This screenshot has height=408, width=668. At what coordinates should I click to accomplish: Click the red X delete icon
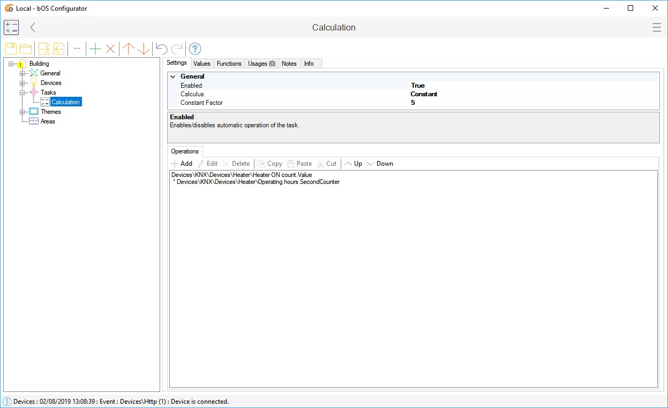(x=110, y=49)
